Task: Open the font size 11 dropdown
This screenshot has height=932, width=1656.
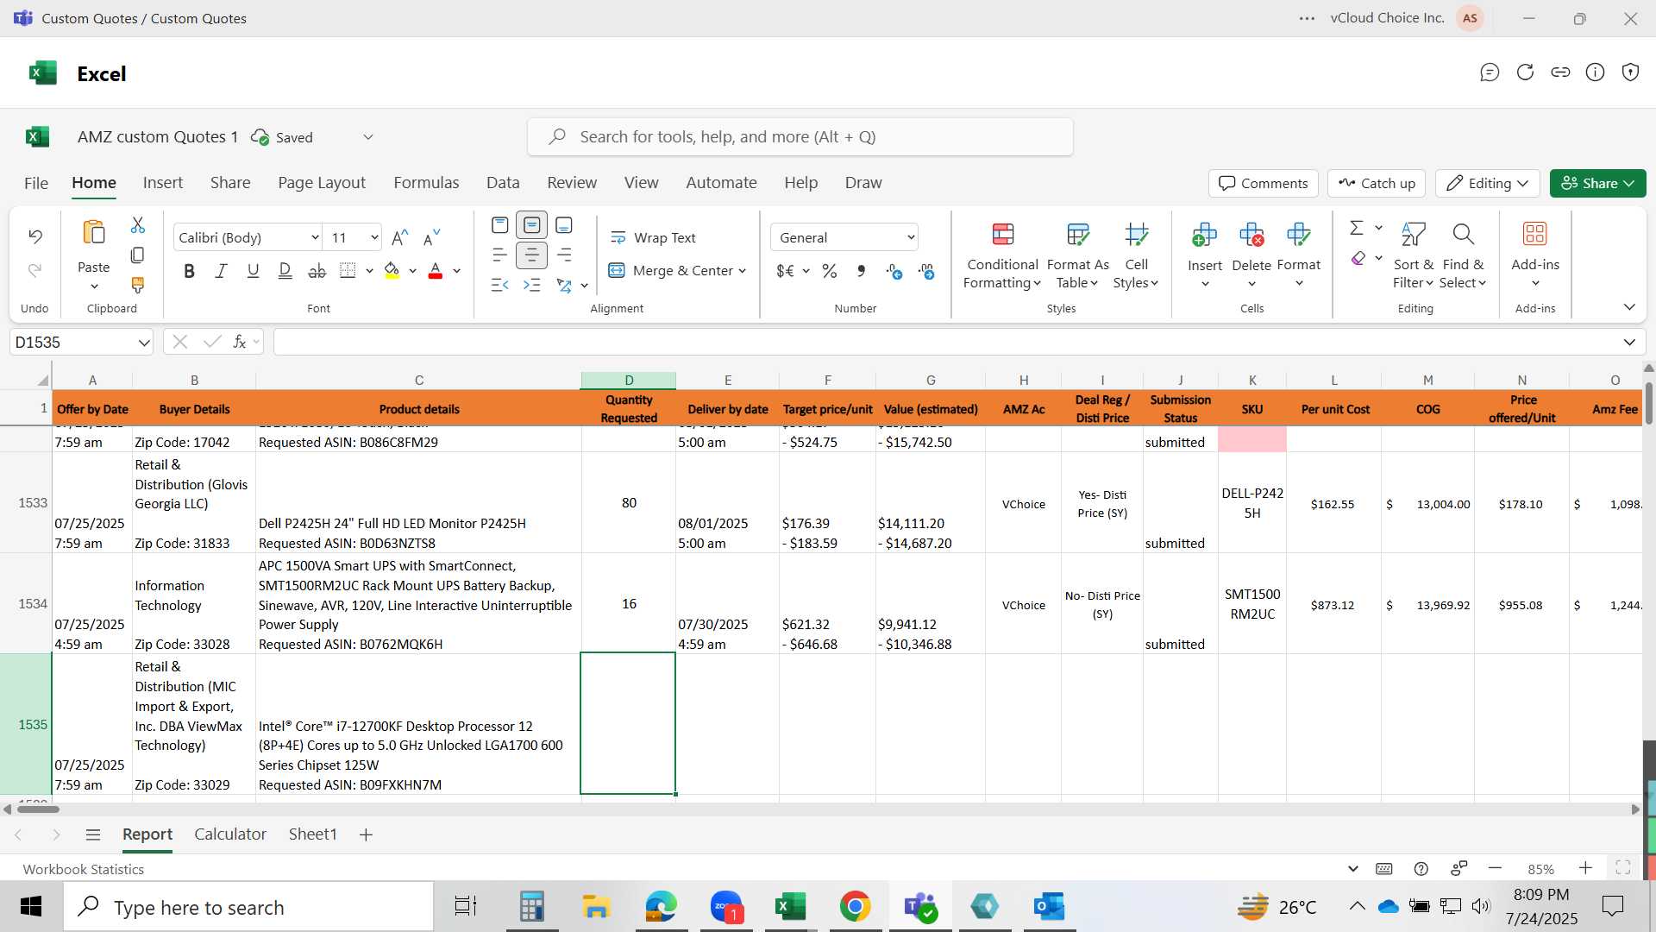Action: pos(374,237)
